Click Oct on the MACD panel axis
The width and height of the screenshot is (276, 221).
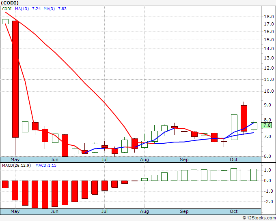(x=234, y=211)
